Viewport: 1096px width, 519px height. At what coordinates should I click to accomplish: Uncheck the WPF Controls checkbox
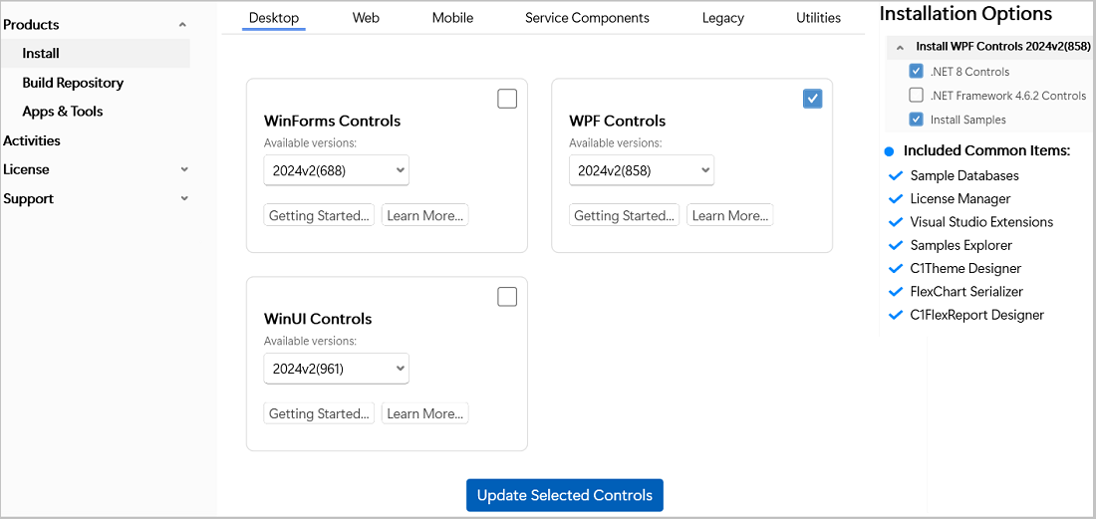(813, 99)
